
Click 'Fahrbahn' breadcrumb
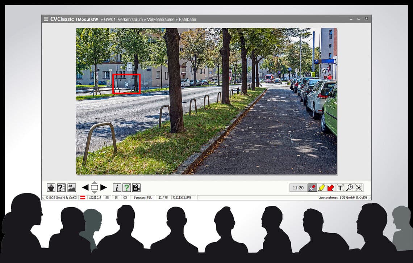tap(187, 20)
